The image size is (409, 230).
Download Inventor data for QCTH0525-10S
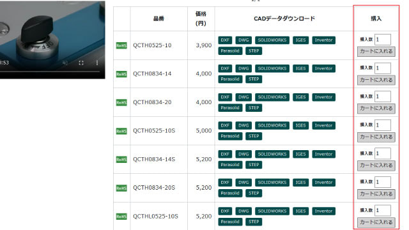[x=323, y=125]
